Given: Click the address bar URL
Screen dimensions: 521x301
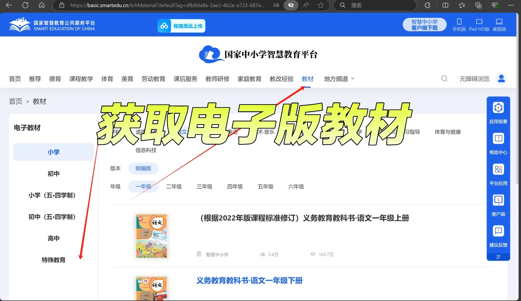Looking at the screenshot, I should point(168,5).
